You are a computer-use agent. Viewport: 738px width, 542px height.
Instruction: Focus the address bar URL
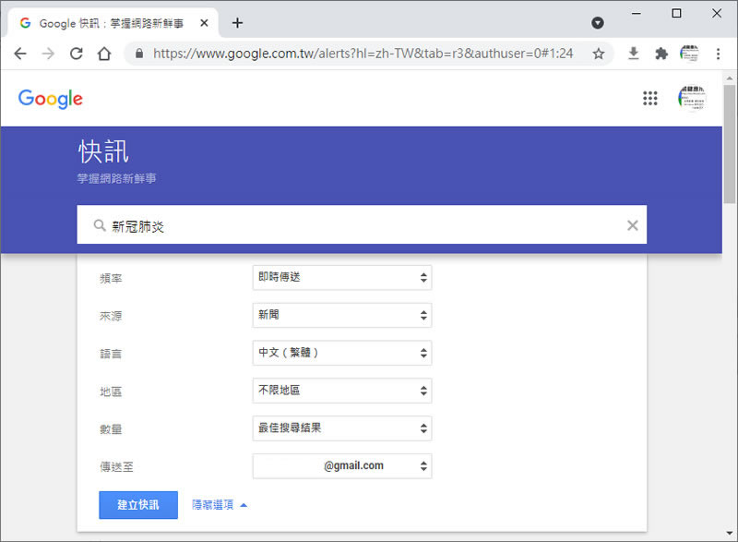coord(363,54)
